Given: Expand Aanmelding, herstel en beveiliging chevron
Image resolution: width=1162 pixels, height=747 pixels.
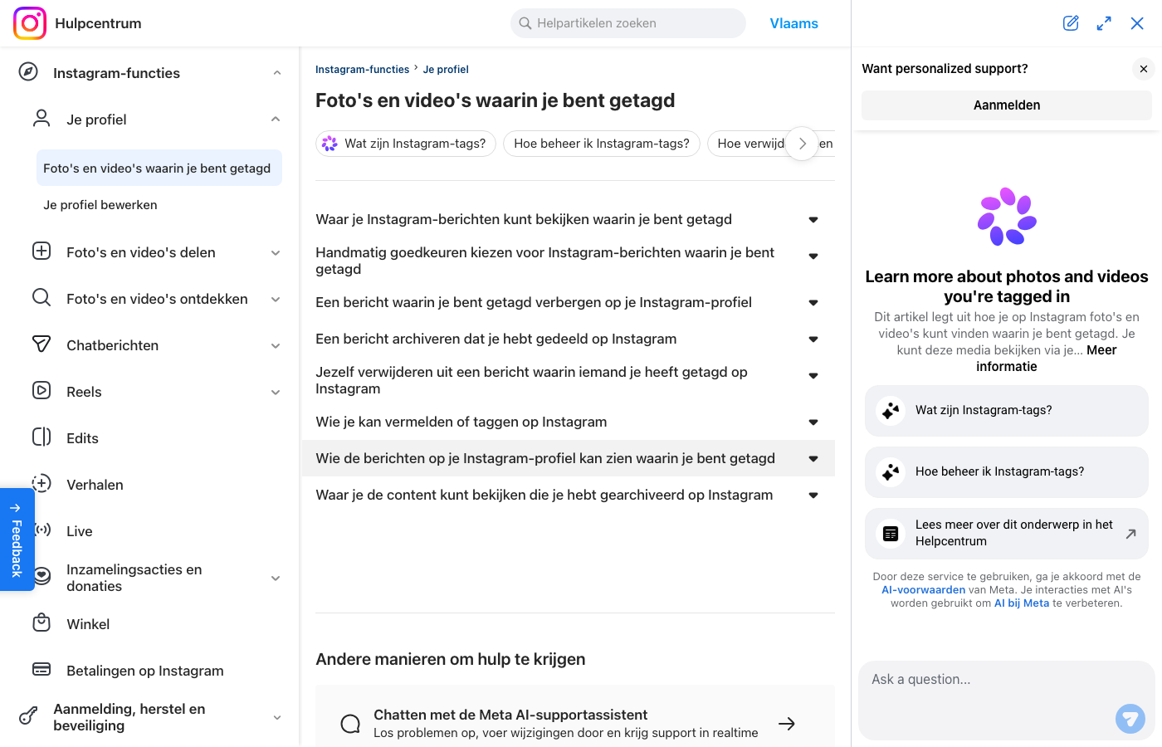Looking at the screenshot, I should coord(277,717).
